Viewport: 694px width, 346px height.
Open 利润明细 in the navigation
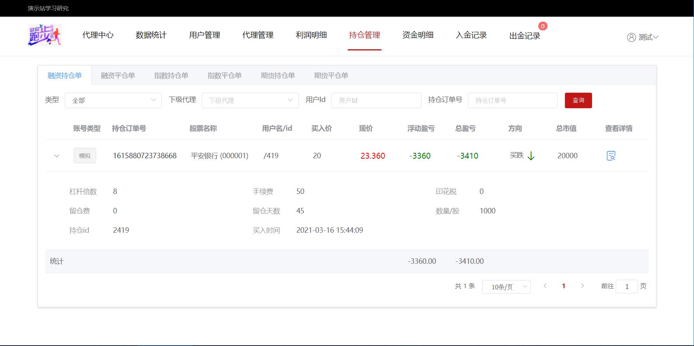tap(311, 35)
